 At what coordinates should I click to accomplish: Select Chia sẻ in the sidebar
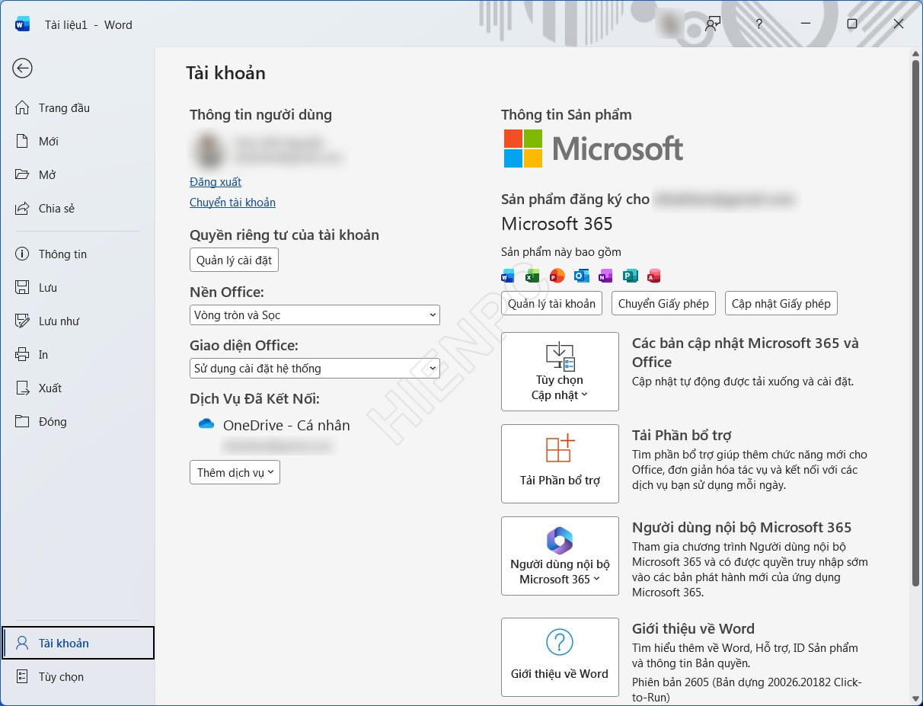[77, 208]
